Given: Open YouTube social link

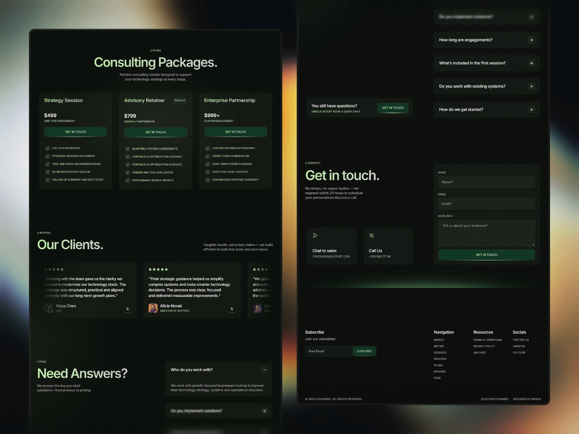Looking at the screenshot, I should click(519, 353).
